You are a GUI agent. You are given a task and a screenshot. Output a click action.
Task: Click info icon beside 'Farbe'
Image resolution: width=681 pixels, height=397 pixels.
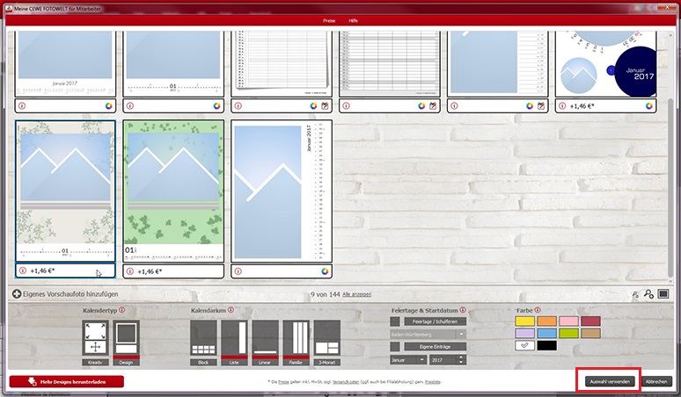pyautogui.click(x=538, y=310)
